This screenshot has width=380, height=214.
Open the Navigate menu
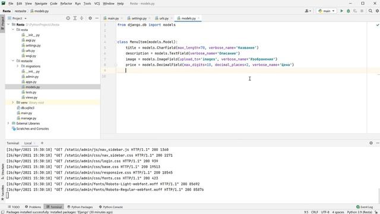coord(41,4)
